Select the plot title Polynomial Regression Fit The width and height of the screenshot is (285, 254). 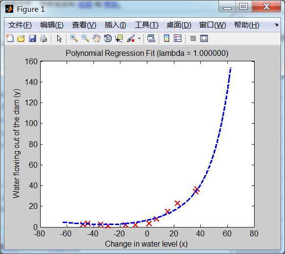[x=147, y=53]
